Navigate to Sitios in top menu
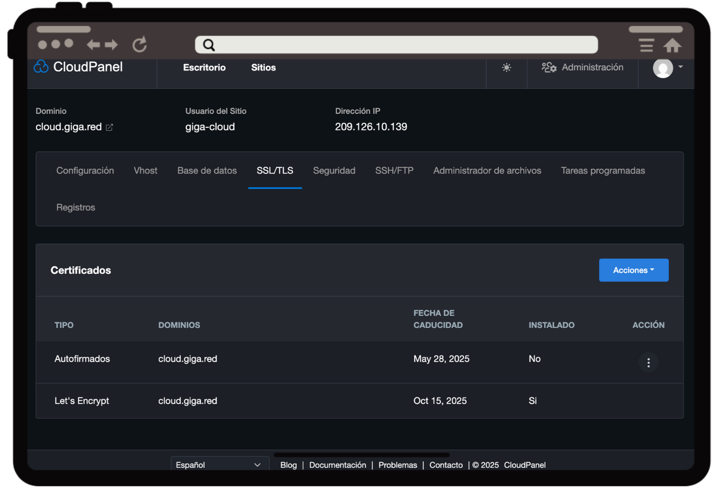The image size is (725, 489). pos(263,67)
